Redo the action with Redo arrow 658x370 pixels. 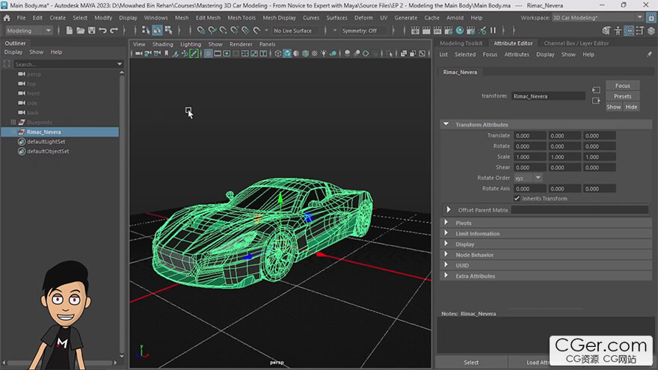coord(114,31)
